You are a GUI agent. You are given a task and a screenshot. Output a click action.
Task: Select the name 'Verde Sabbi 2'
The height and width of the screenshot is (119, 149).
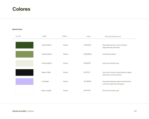pos(47,54)
